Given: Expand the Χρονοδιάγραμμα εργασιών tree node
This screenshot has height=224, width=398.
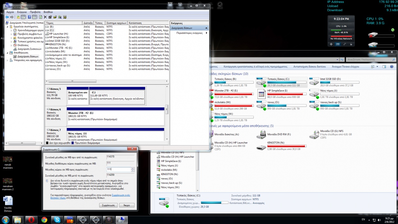Looking at the screenshot, I should (x=11, y=30).
